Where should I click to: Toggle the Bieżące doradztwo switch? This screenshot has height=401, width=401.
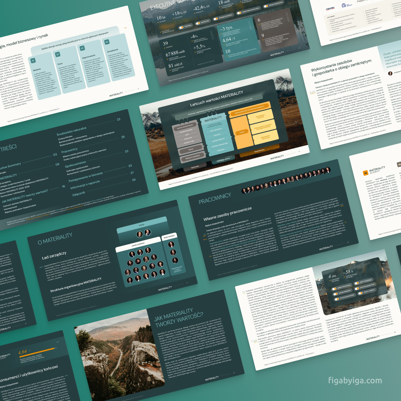(x=266, y=6)
